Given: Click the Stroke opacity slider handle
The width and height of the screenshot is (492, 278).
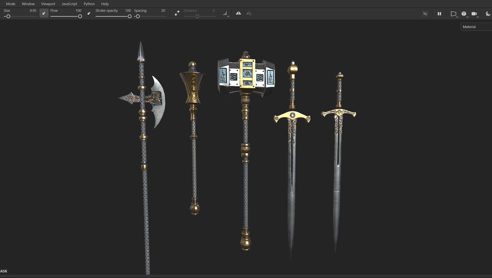Looking at the screenshot, I should 130,16.
